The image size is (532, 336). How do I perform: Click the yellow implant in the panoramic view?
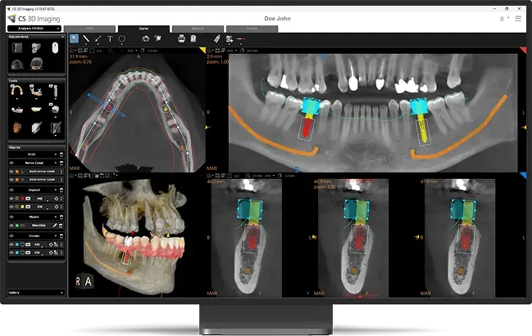tap(423, 128)
